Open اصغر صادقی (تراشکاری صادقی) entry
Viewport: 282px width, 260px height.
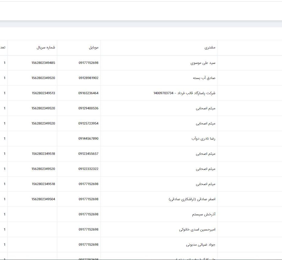pos(192,199)
